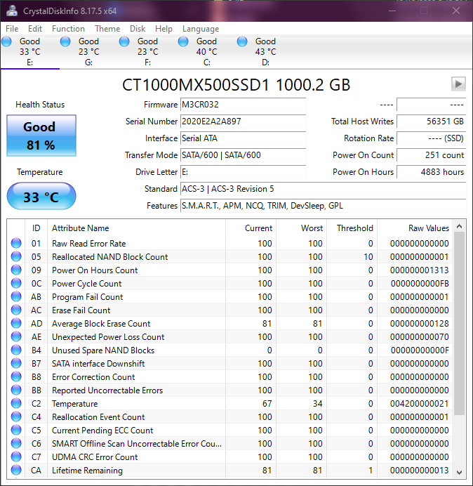
Task: Click status orb for Power Cycle Count
Action: 16,283
